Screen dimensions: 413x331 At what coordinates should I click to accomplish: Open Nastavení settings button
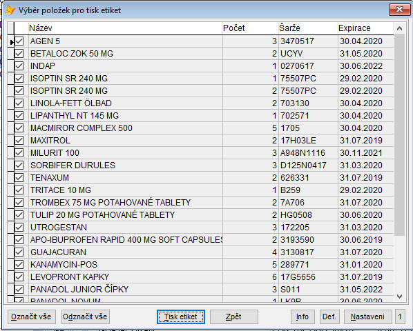(367, 317)
